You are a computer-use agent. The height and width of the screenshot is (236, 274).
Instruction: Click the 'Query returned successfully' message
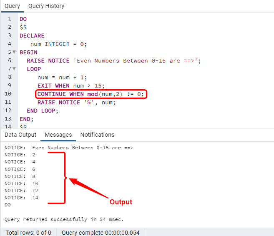pos(64,219)
